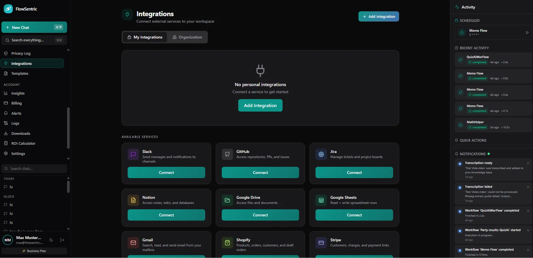Dismiss the Meme Flow completed notification
This screenshot has height=258, width=533.
click(528, 250)
